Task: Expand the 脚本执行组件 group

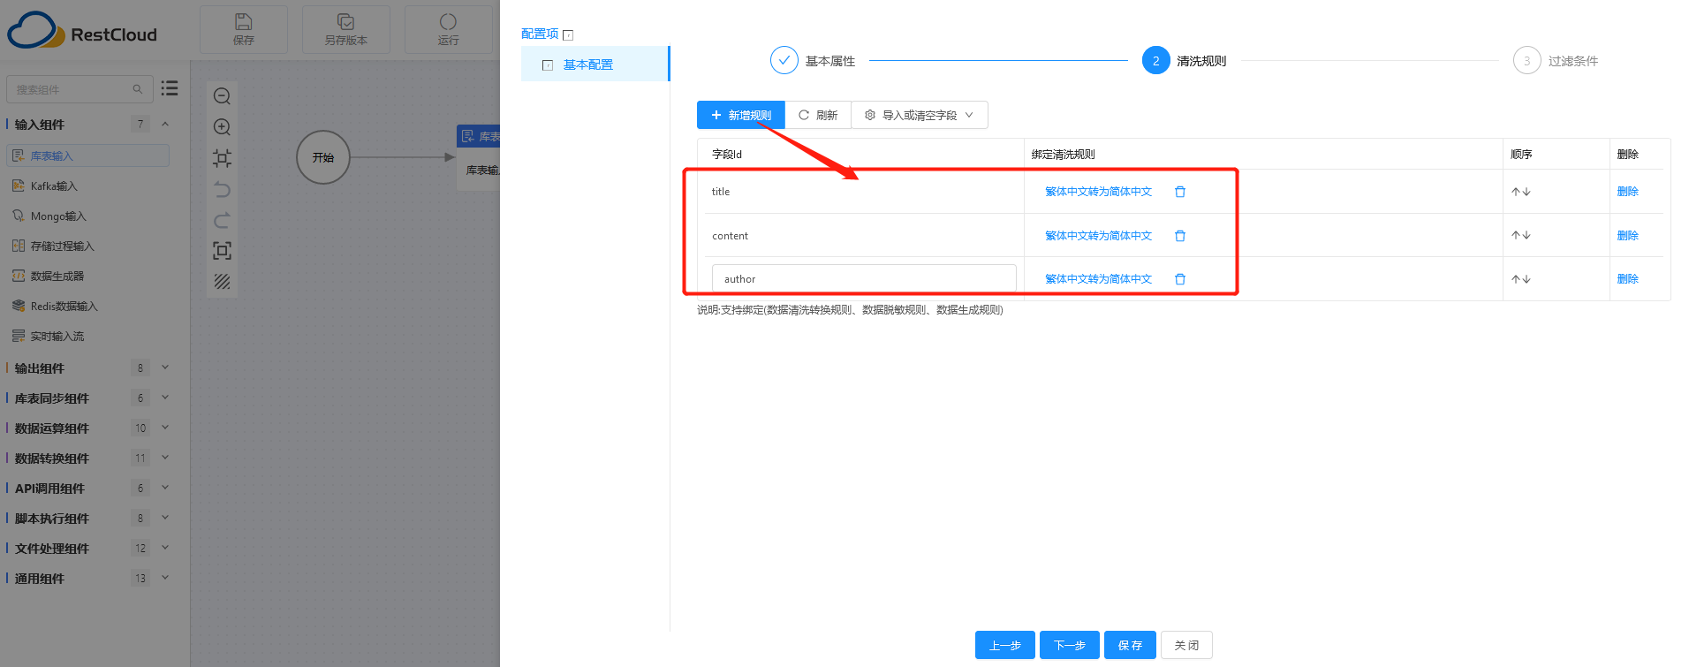Action: pyautogui.click(x=165, y=518)
